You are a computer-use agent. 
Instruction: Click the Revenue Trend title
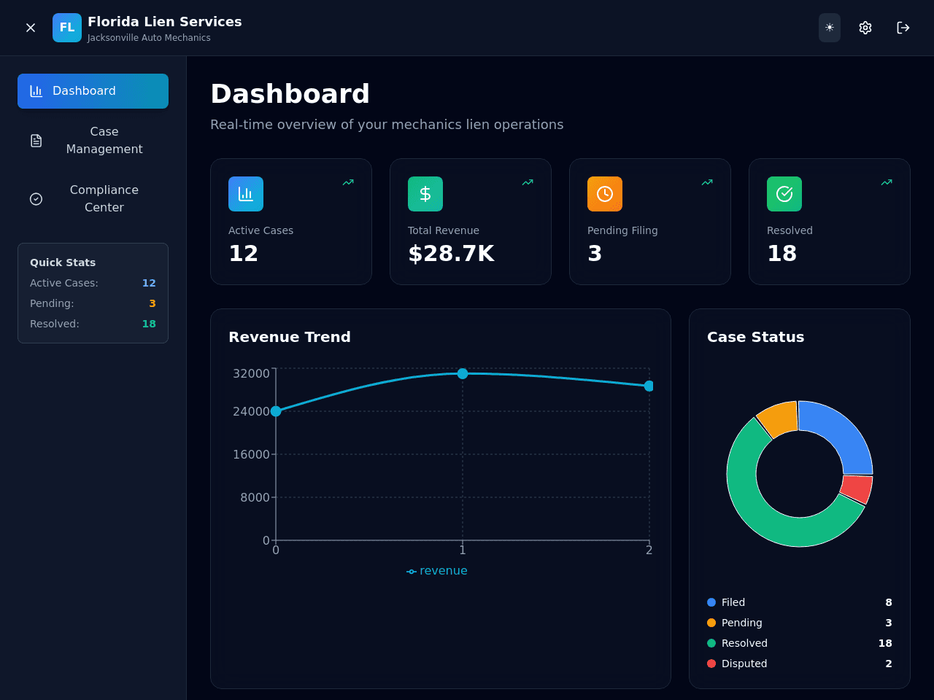click(x=290, y=337)
